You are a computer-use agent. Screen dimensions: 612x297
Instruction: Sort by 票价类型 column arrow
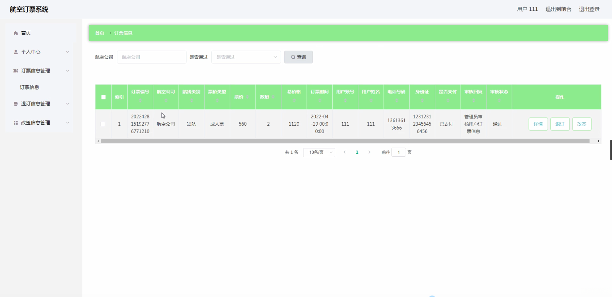point(217,100)
